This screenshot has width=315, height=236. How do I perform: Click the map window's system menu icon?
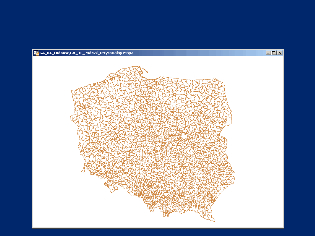click(x=36, y=53)
